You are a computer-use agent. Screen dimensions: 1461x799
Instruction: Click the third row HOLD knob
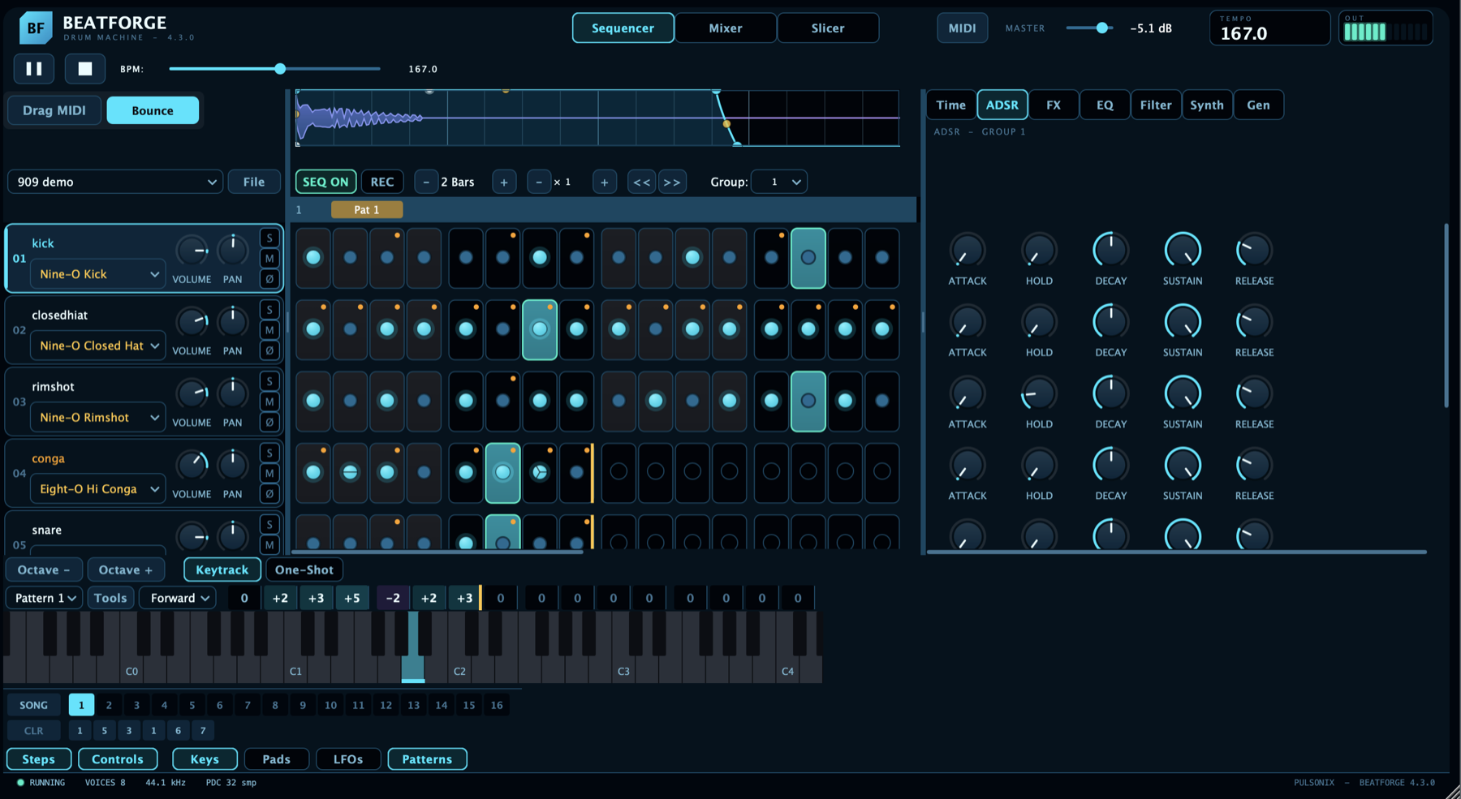[1039, 394]
